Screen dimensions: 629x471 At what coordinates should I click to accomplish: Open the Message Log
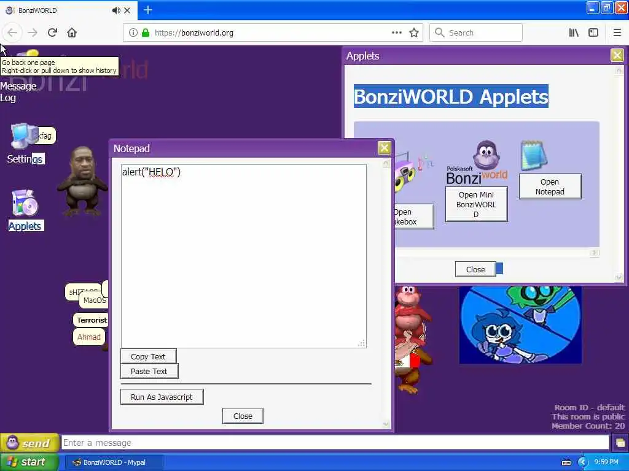click(18, 92)
